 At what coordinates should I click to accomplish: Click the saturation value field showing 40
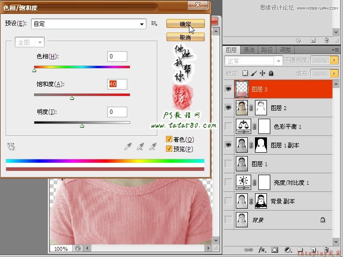click(117, 84)
